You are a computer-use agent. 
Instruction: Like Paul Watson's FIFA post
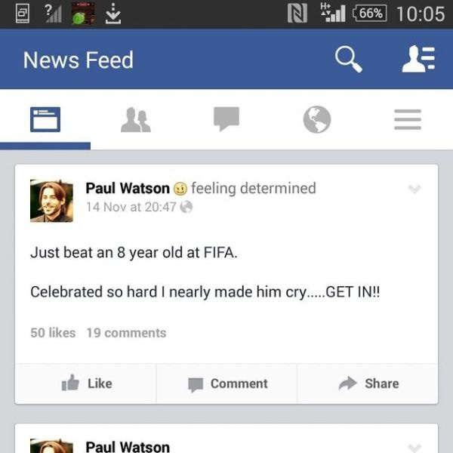(86, 384)
